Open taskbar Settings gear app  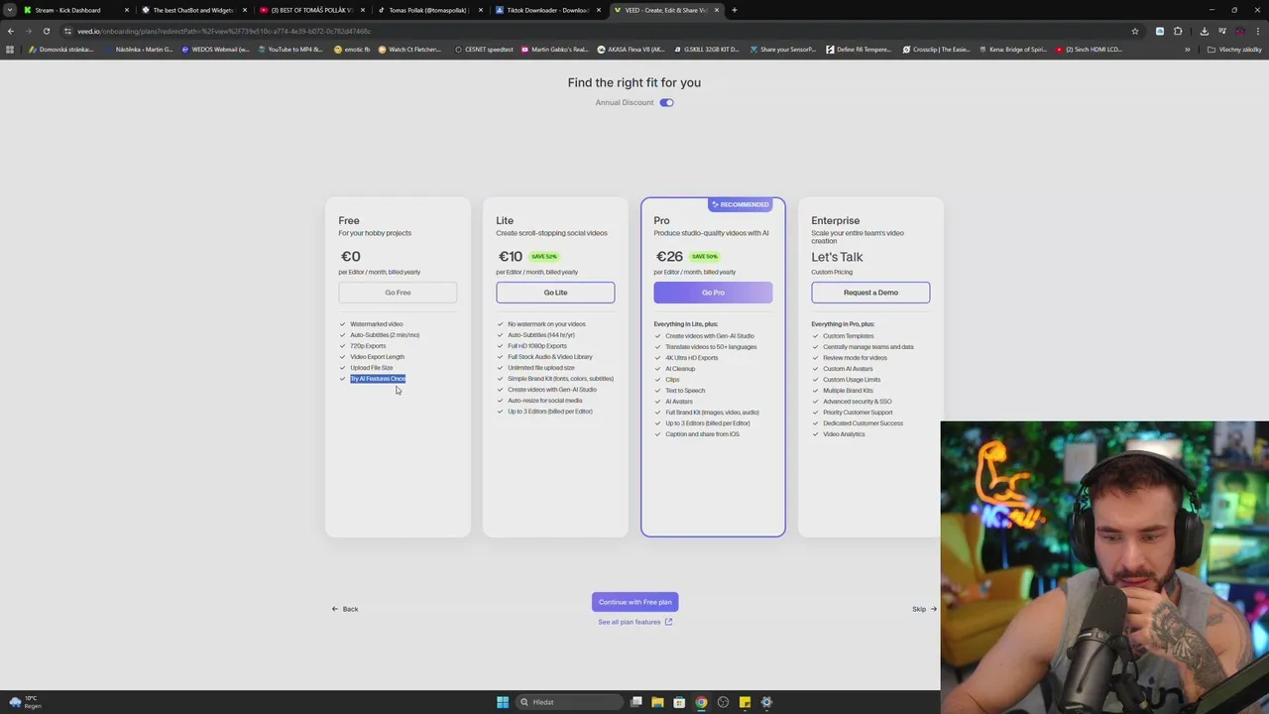766,702
